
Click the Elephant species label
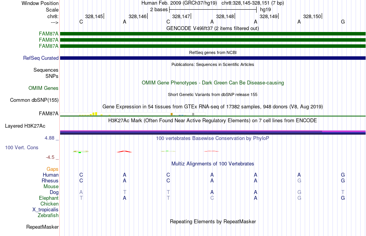(49, 198)
